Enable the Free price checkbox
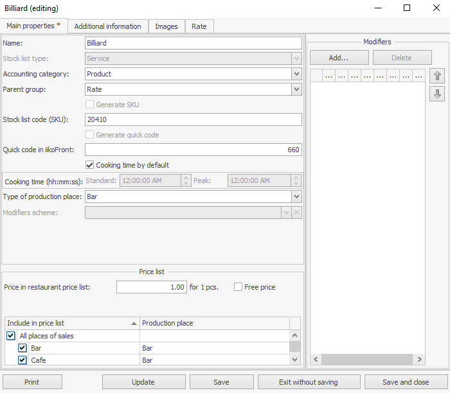 click(x=239, y=287)
